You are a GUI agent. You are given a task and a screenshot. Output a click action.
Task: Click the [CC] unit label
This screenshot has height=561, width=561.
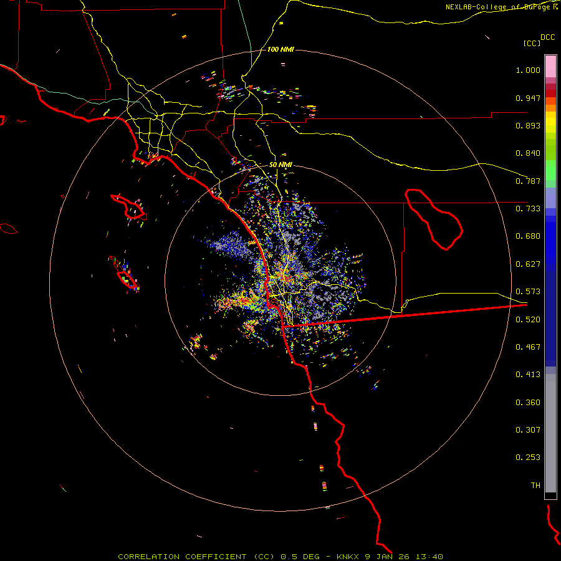pyautogui.click(x=532, y=43)
